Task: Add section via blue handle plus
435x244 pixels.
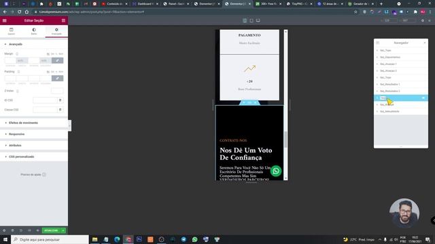Action: pyautogui.click(x=244, y=102)
